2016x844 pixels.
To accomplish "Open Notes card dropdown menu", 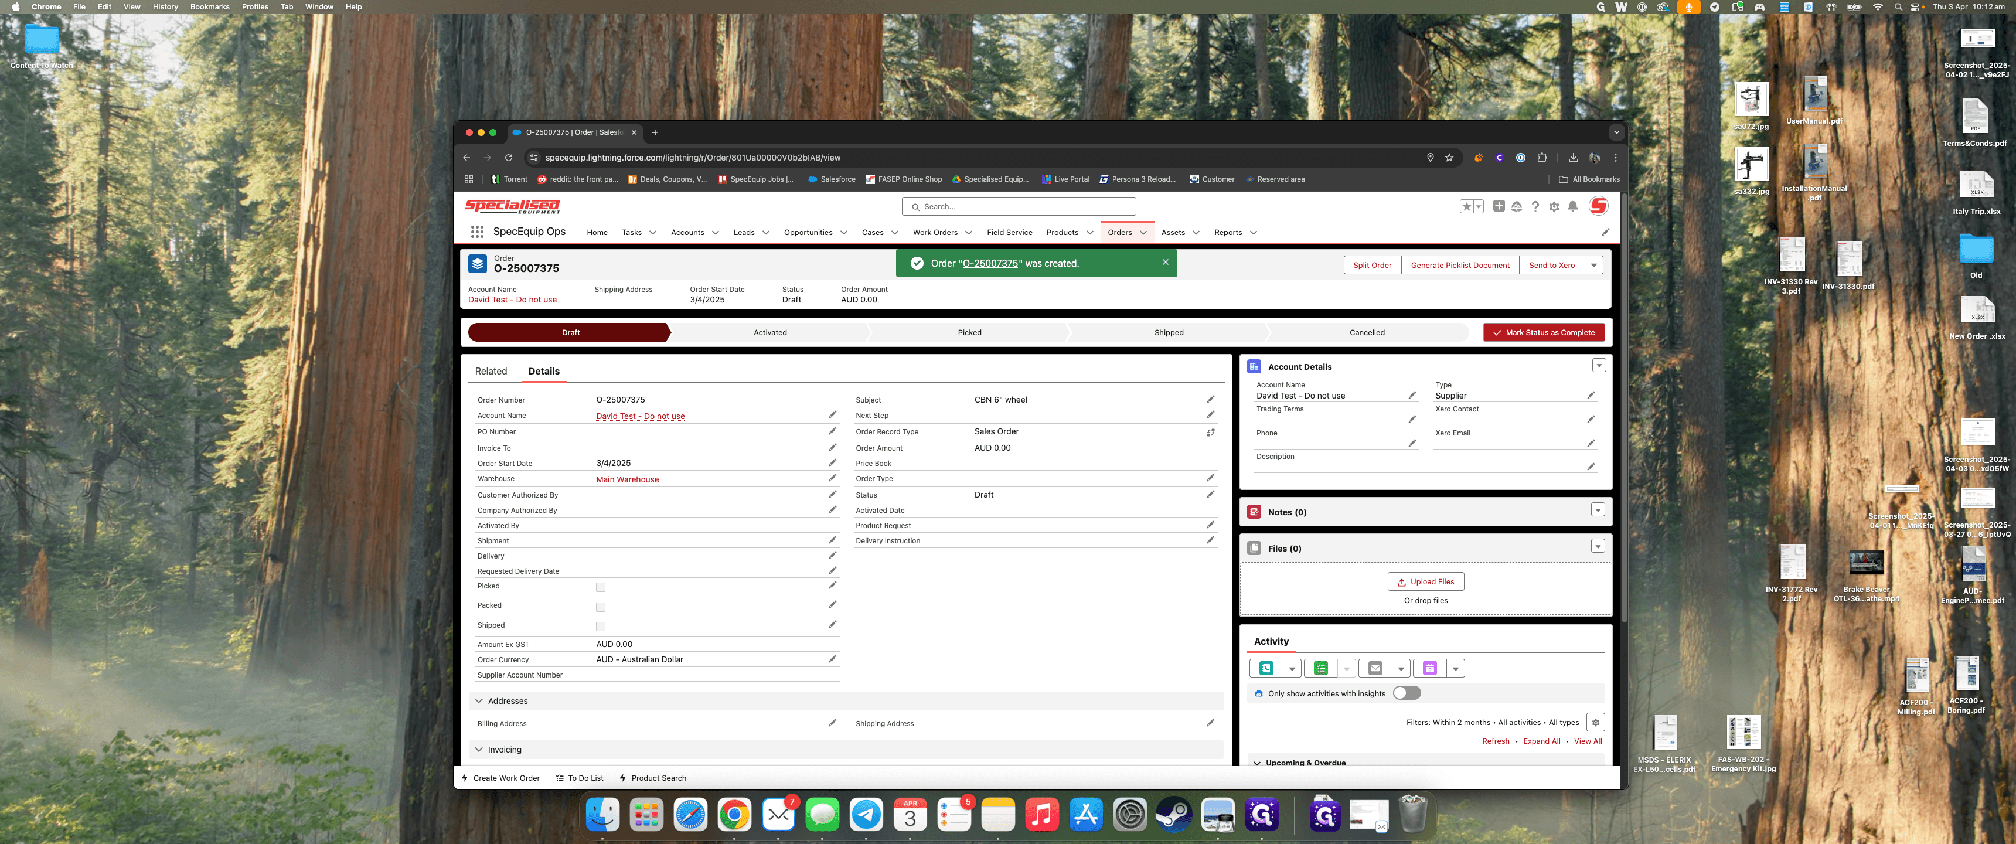I will 1598,511.
